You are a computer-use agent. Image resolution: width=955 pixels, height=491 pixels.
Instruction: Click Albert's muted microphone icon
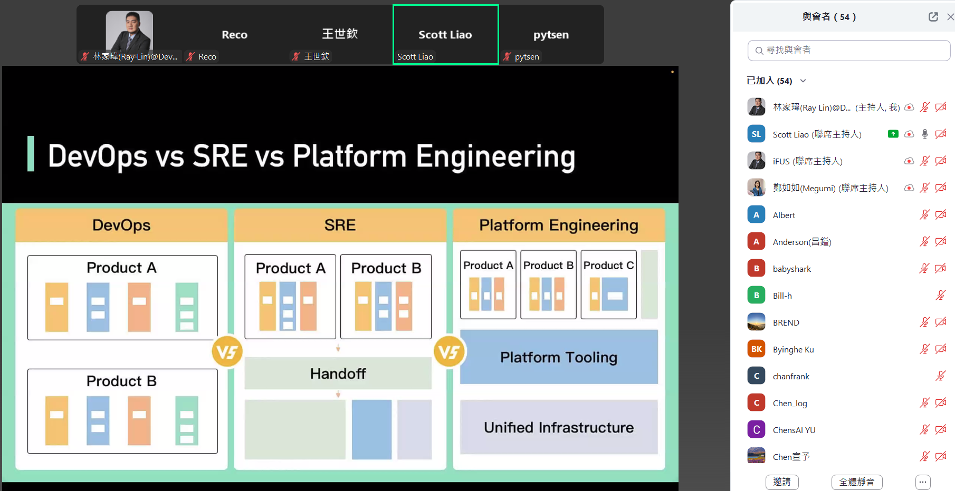(924, 214)
